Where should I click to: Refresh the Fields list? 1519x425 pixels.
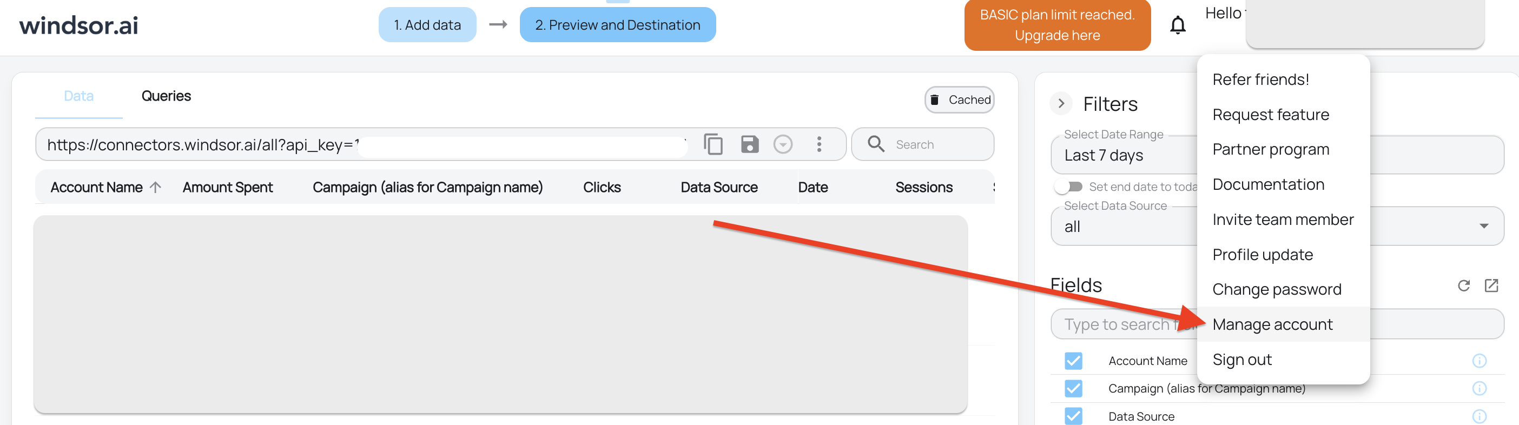click(1464, 286)
